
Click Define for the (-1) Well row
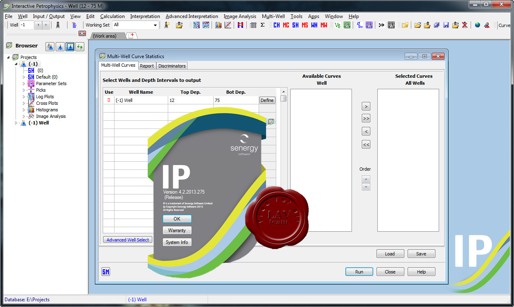(x=267, y=100)
